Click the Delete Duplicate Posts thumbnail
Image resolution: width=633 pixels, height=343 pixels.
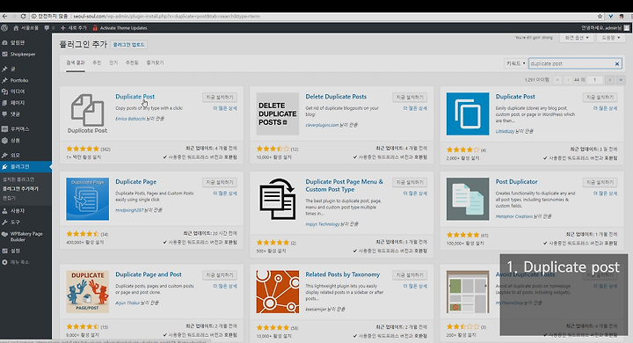(x=278, y=114)
